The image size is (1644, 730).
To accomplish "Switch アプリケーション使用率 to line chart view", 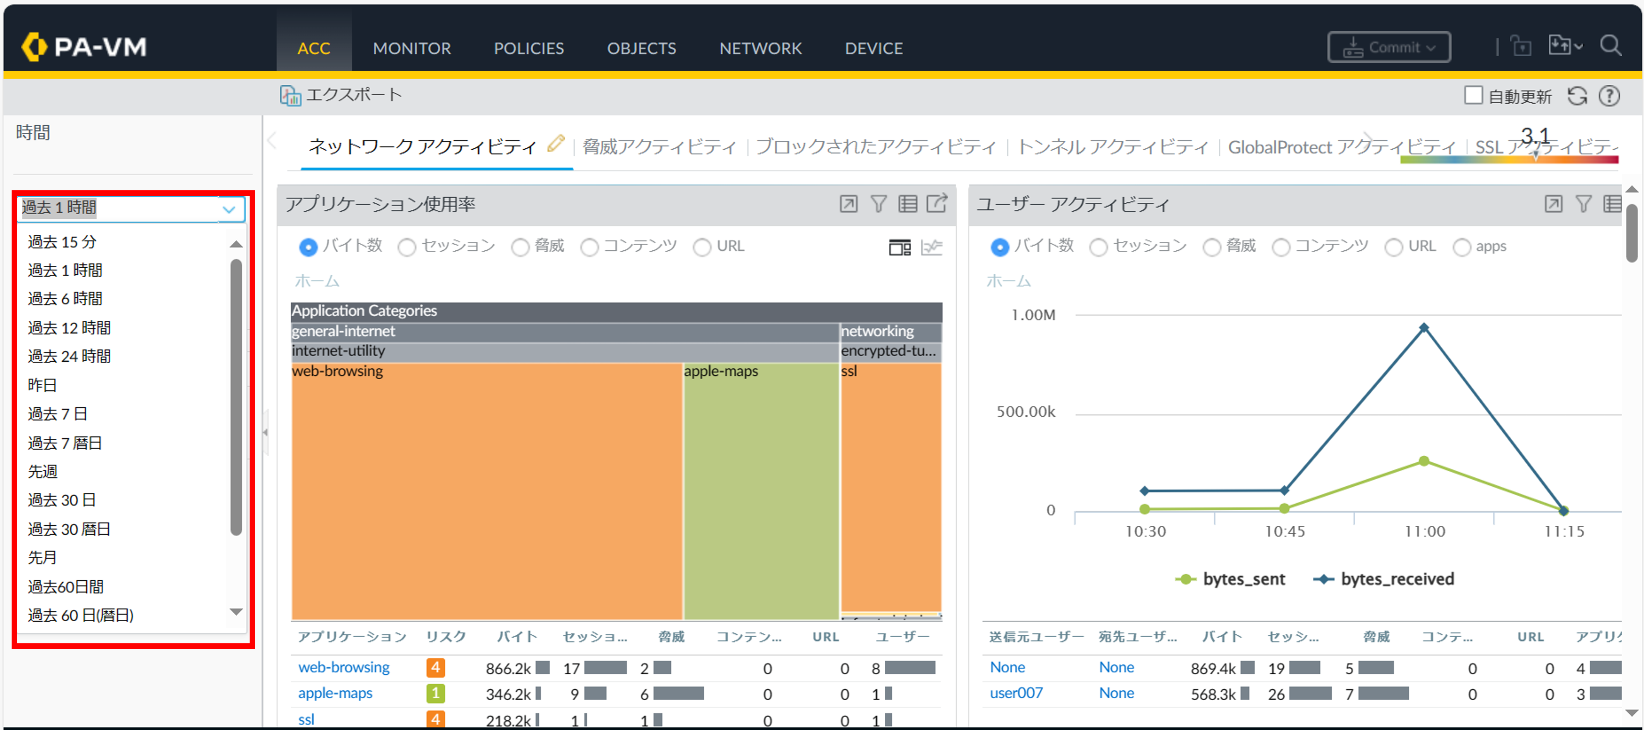I will [x=931, y=247].
